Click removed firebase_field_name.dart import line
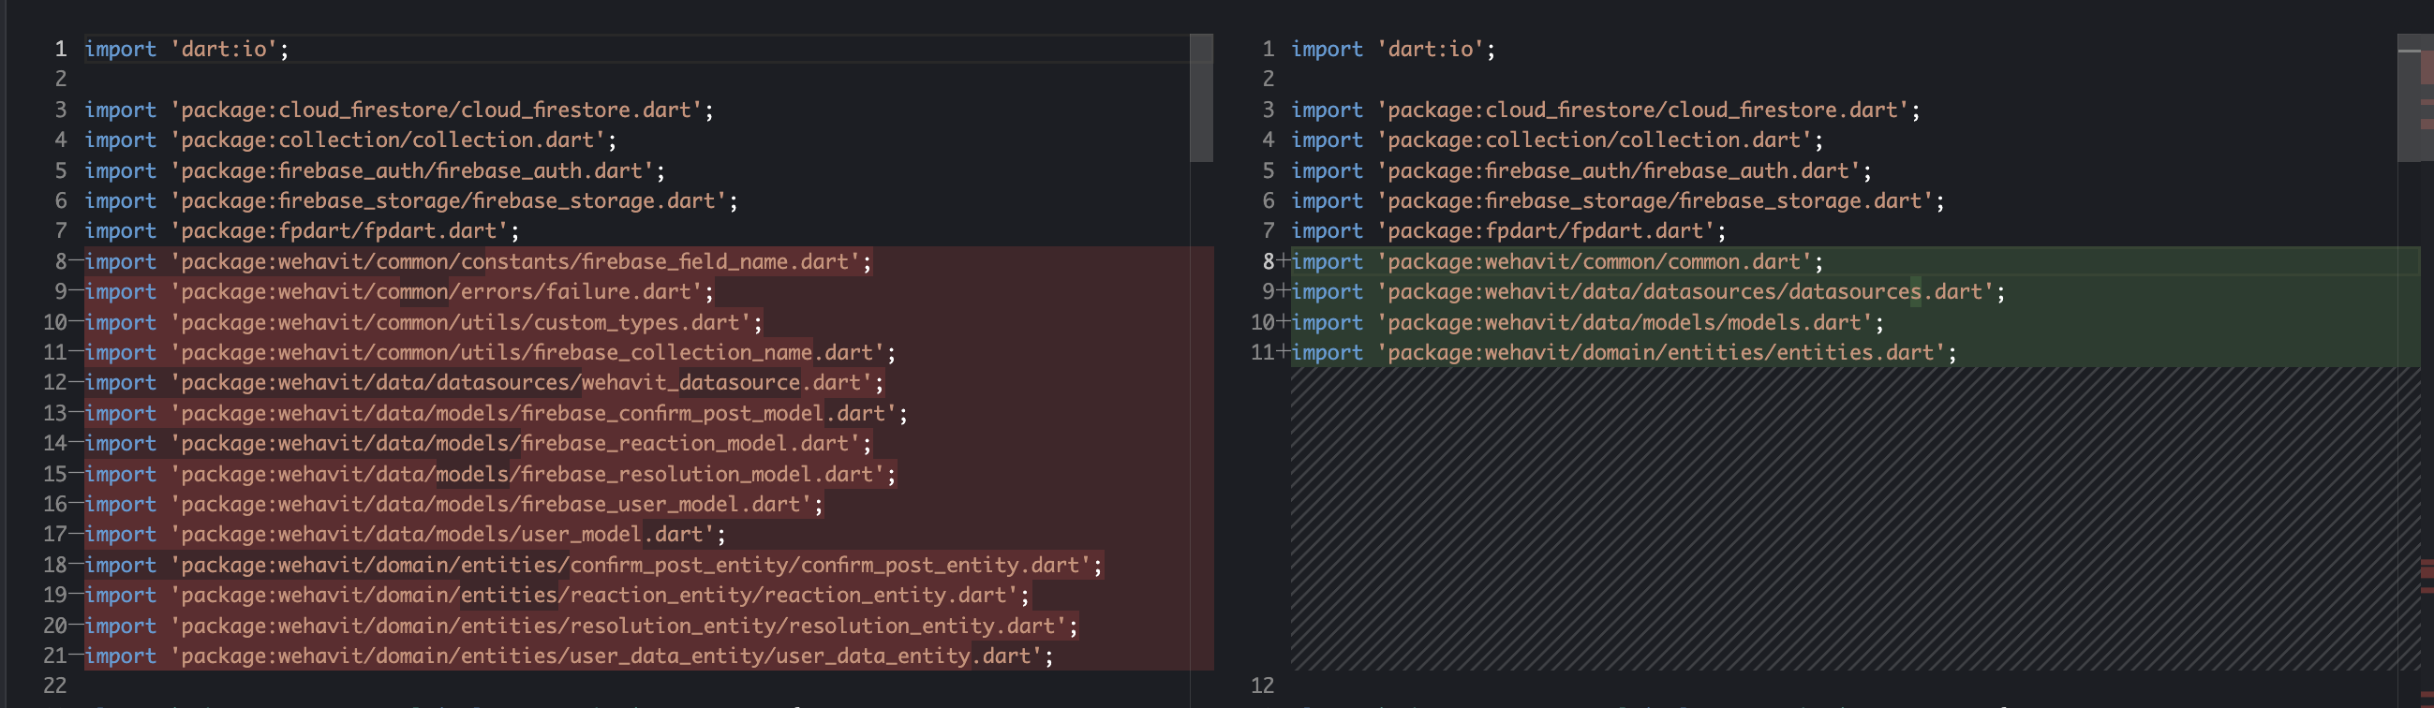 tap(478, 261)
